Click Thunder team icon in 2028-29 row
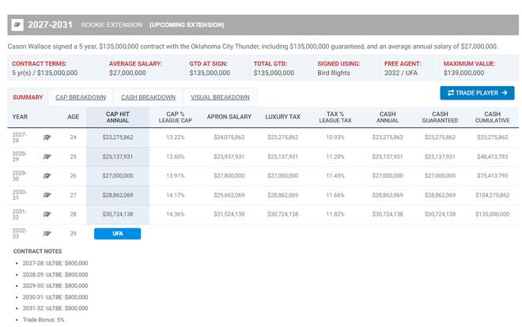The height and width of the screenshot is (327, 522). pos(47,156)
